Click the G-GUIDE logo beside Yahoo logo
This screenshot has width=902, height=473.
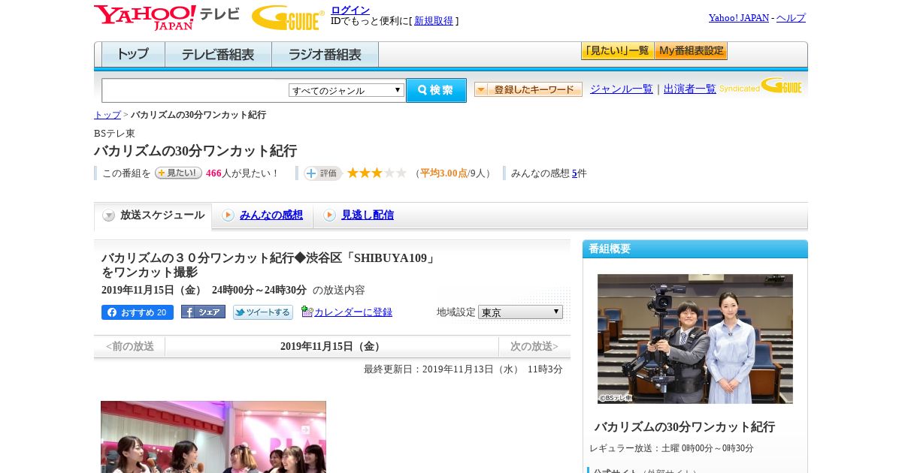[288, 17]
